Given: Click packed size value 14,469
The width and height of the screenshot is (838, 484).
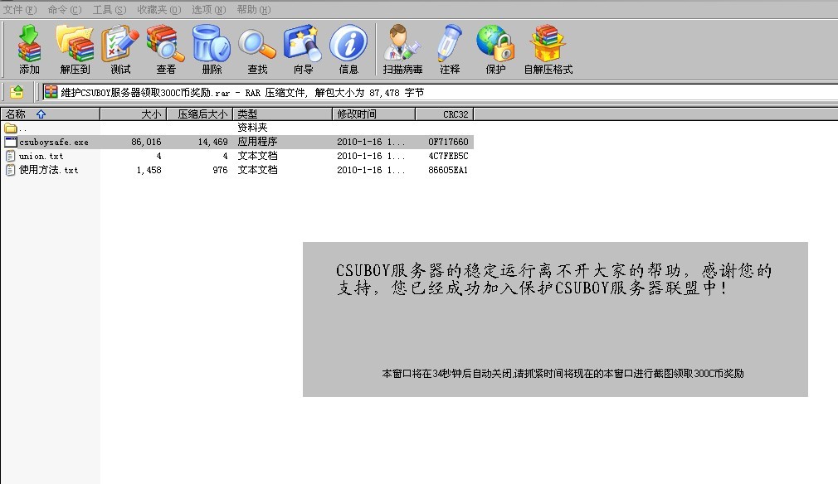Looking at the screenshot, I should tap(212, 142).
